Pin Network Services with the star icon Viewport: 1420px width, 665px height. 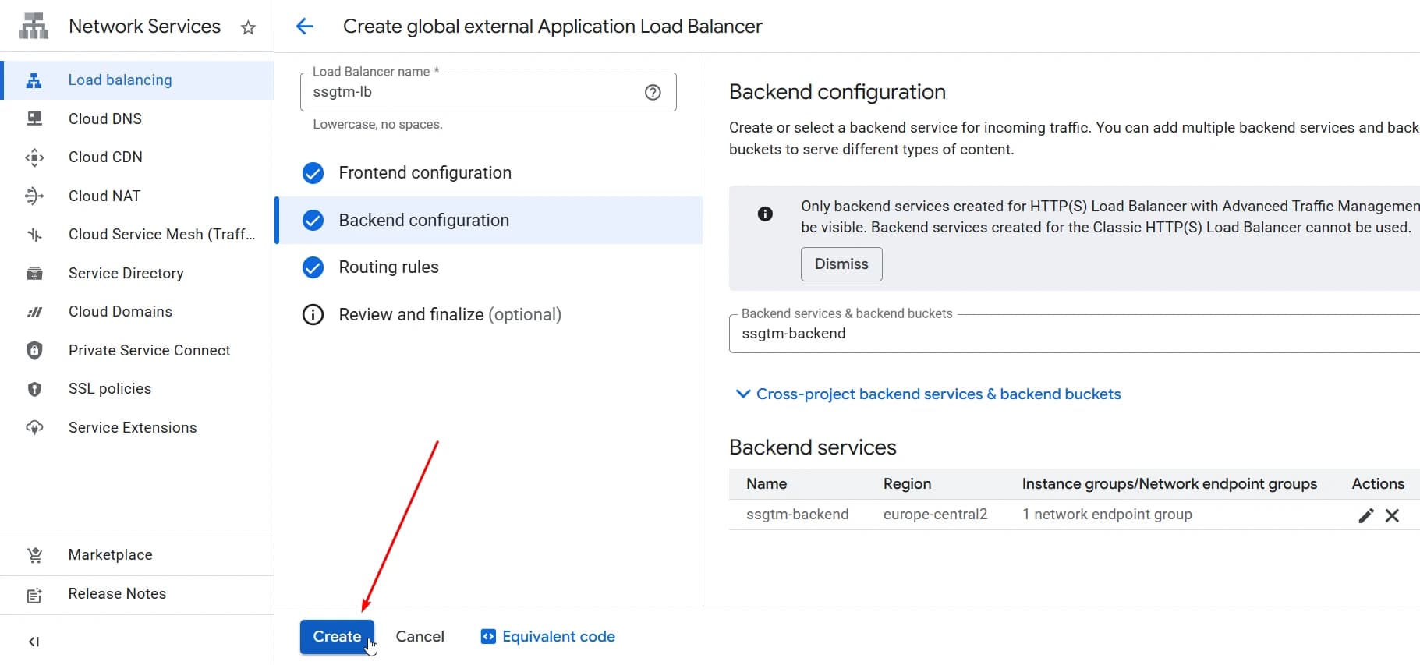[x=248, y=28]
